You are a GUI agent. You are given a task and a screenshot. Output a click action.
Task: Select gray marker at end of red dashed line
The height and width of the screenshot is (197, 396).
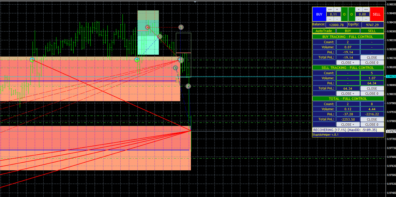click(181, 27)
